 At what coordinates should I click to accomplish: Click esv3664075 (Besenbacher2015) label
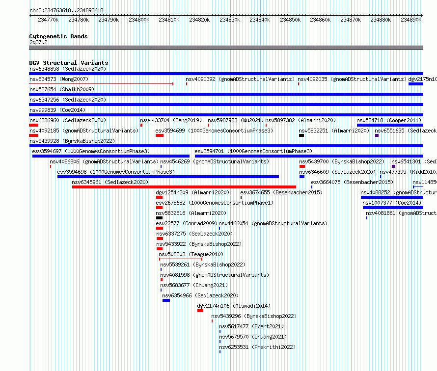tap(352, 182)
